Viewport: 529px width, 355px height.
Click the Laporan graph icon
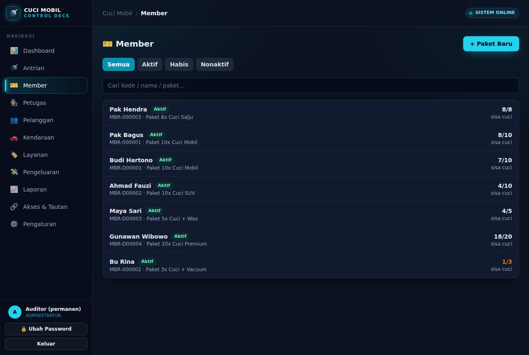point(14,189)
